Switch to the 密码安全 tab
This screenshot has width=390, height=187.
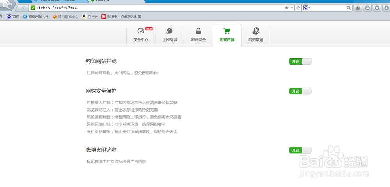pos(198,35)
